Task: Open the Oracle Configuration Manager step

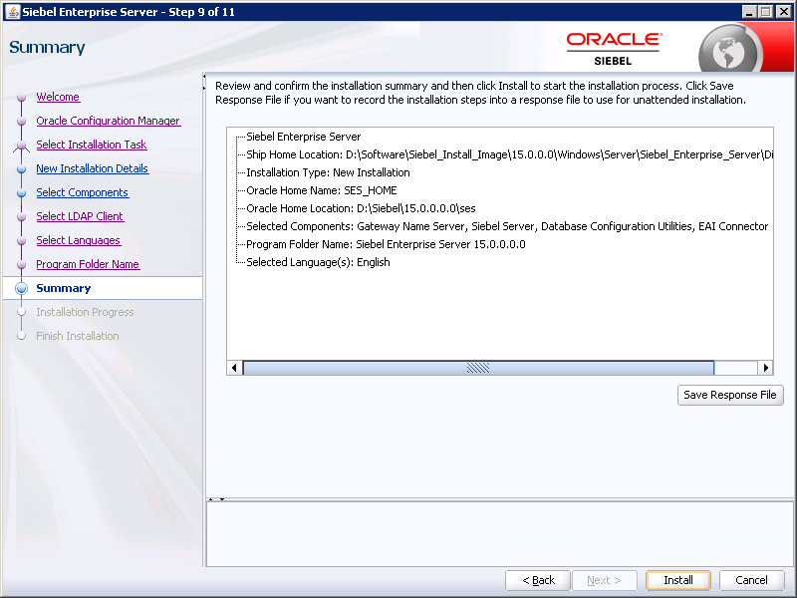Action: (x=109, y=121)
